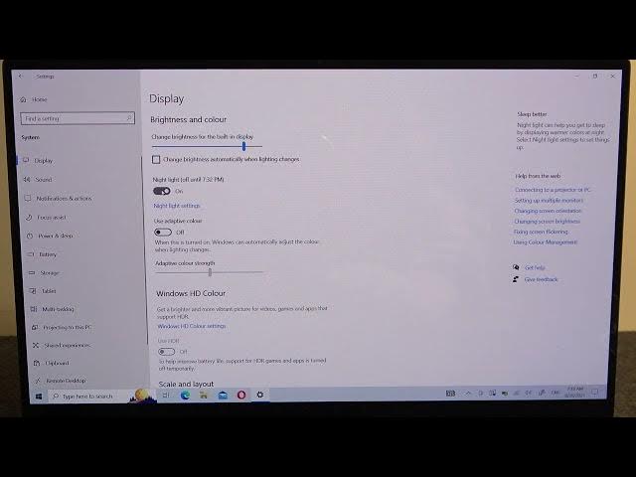Open the Mail app from the taskbar
This screenshot has height=477, width=636.
(223, 395)
